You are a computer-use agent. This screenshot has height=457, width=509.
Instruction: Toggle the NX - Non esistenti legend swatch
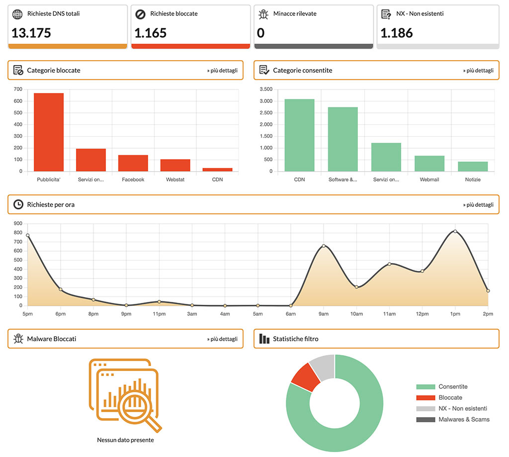coord(425,409)
